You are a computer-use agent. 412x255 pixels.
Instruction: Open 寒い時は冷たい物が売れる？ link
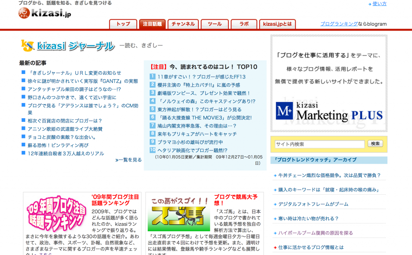(x=308, y=218)
